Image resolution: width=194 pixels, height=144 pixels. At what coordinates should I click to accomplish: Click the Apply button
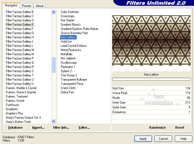[143, 139]
